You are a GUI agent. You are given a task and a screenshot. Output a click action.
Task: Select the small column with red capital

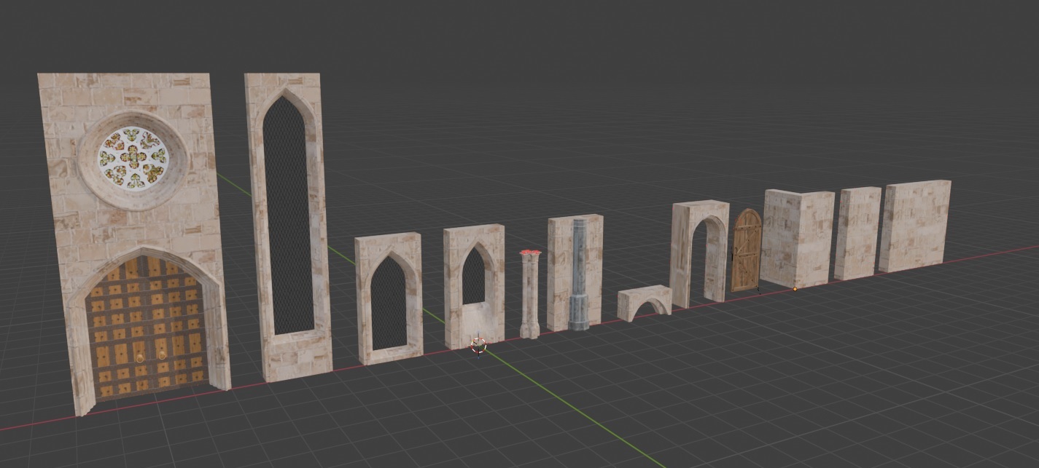tap(530, 295)
